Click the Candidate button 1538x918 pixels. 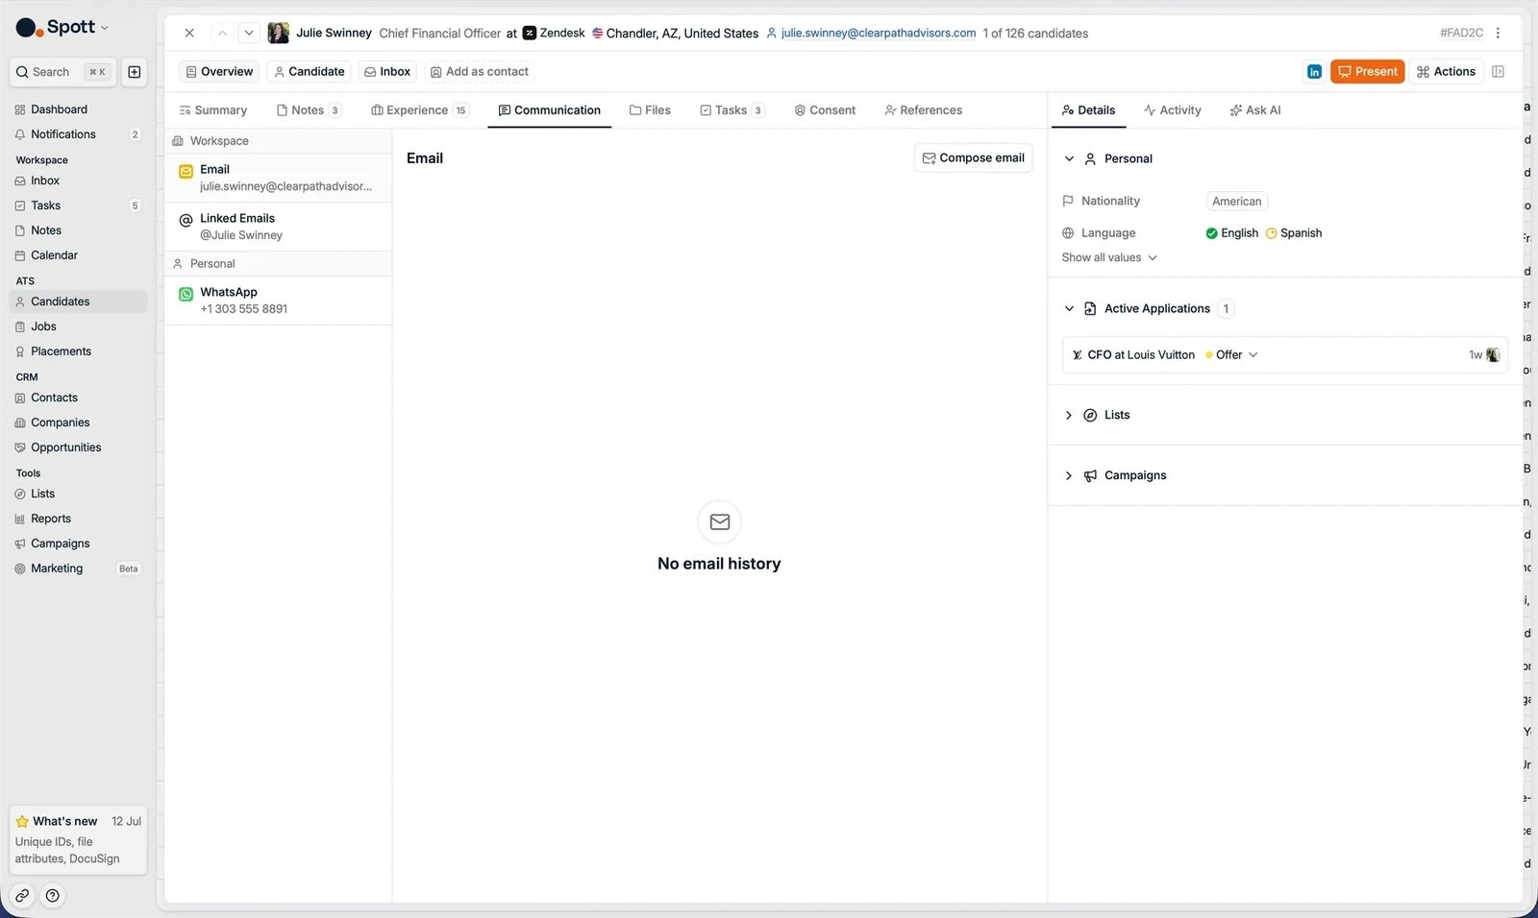(309, 72)
